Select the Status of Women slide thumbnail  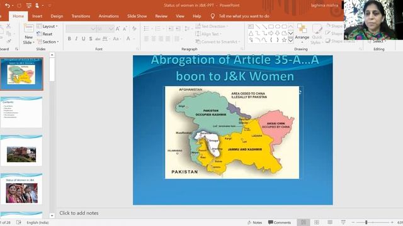click(21, 188)
